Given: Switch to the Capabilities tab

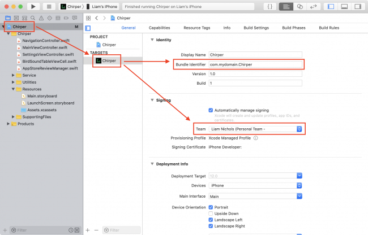Looking at the screenshot, I should (x=159, y=28).
